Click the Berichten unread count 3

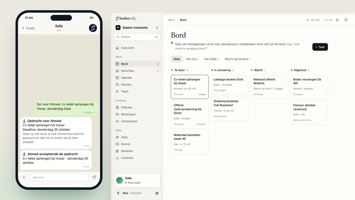pos(158,71)
